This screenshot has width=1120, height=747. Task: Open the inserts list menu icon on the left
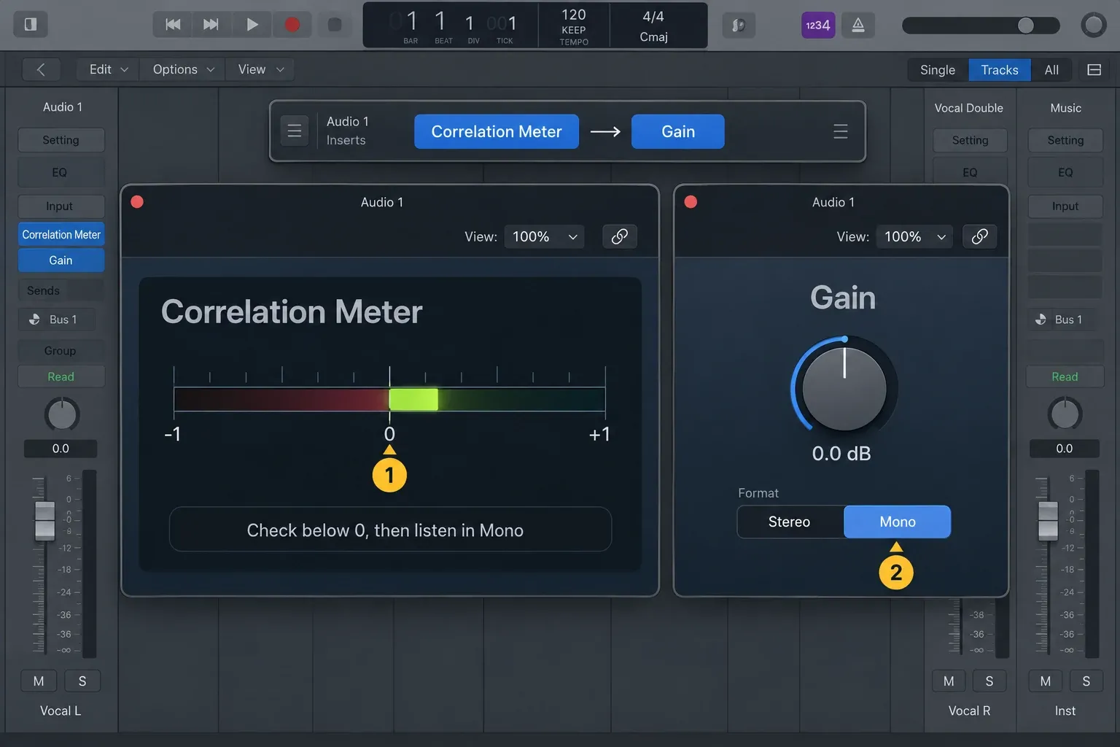click(295, 131)
